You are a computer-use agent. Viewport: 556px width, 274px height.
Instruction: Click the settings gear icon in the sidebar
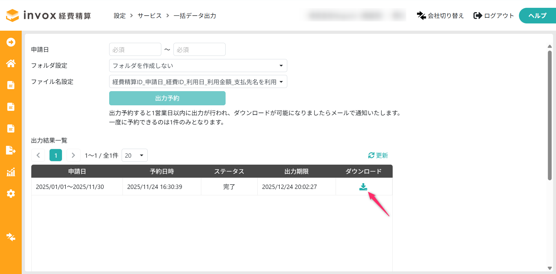pos(11,194)
